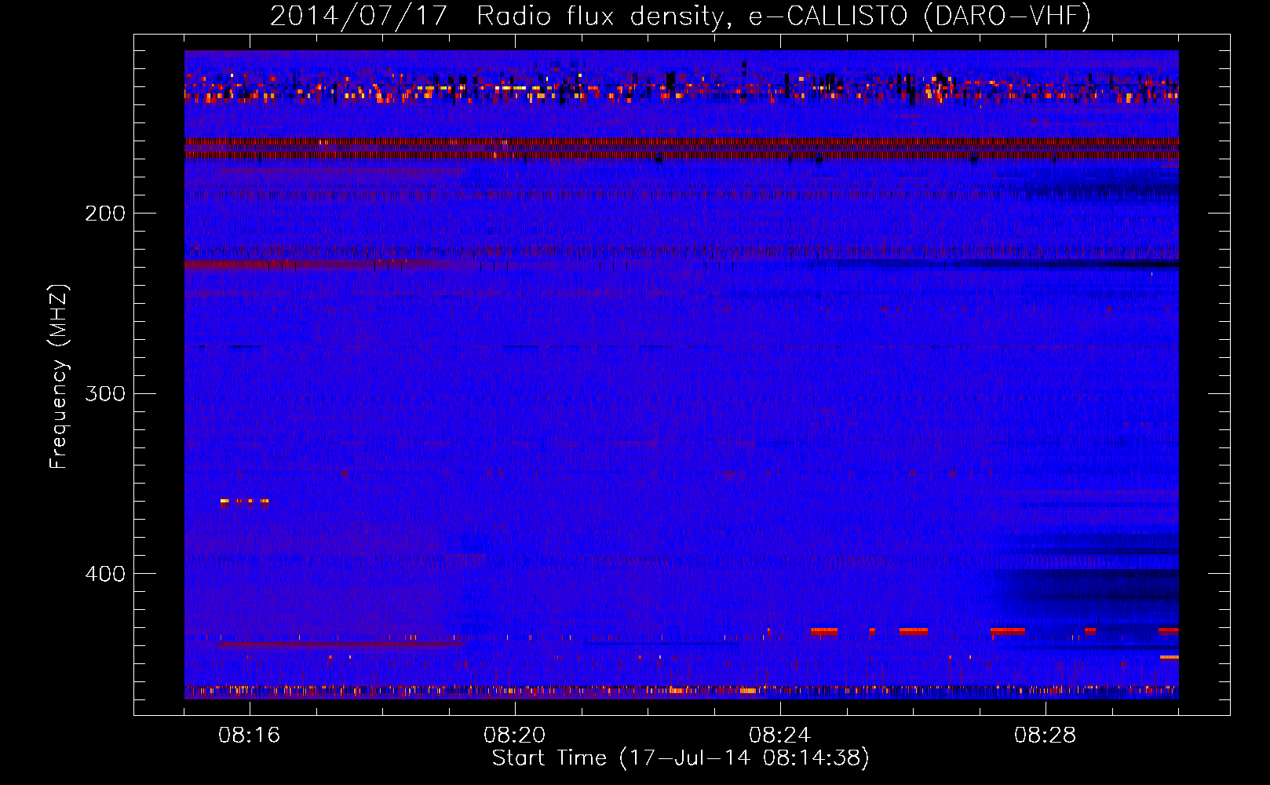The width and height of the screenshot is (1270, 785).
Task: Click the 'Frequency (MHZ)' y-axis label
Action: (x=59, y=377)
